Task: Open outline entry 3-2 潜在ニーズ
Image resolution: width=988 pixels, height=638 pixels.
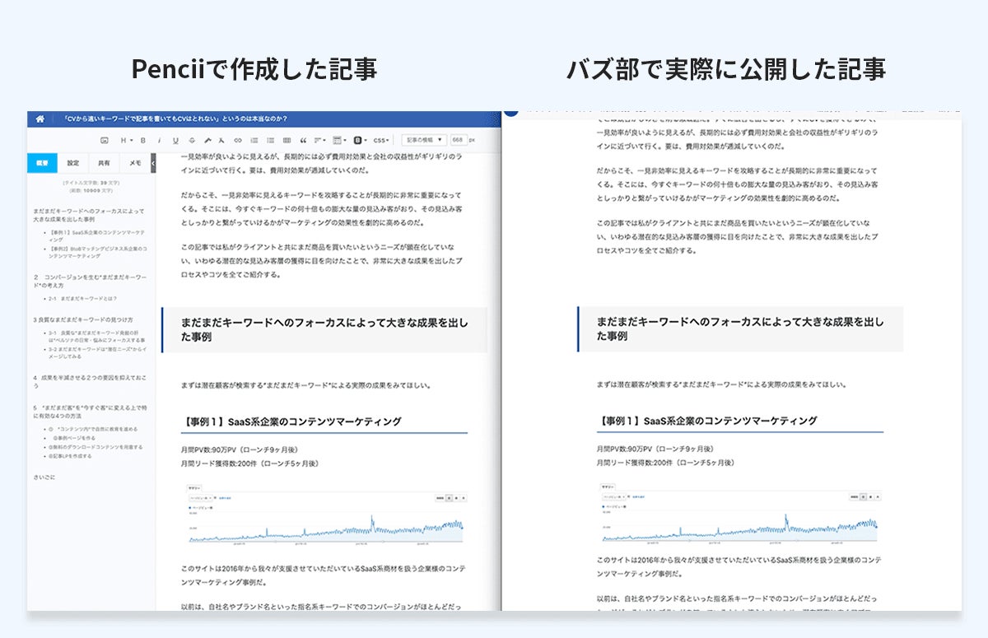Action: tap(98, 353)
